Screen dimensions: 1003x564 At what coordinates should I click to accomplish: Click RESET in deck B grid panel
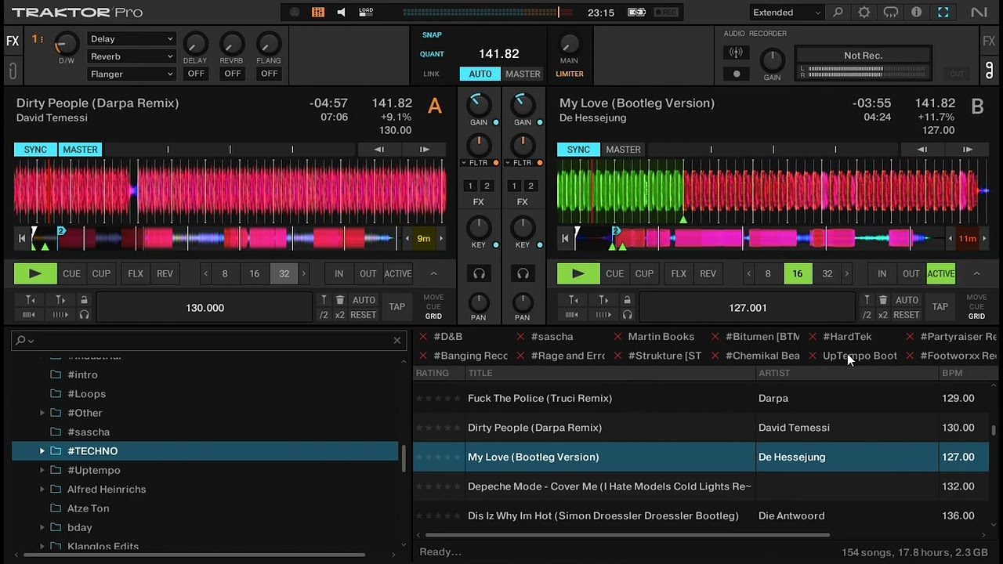906,315
